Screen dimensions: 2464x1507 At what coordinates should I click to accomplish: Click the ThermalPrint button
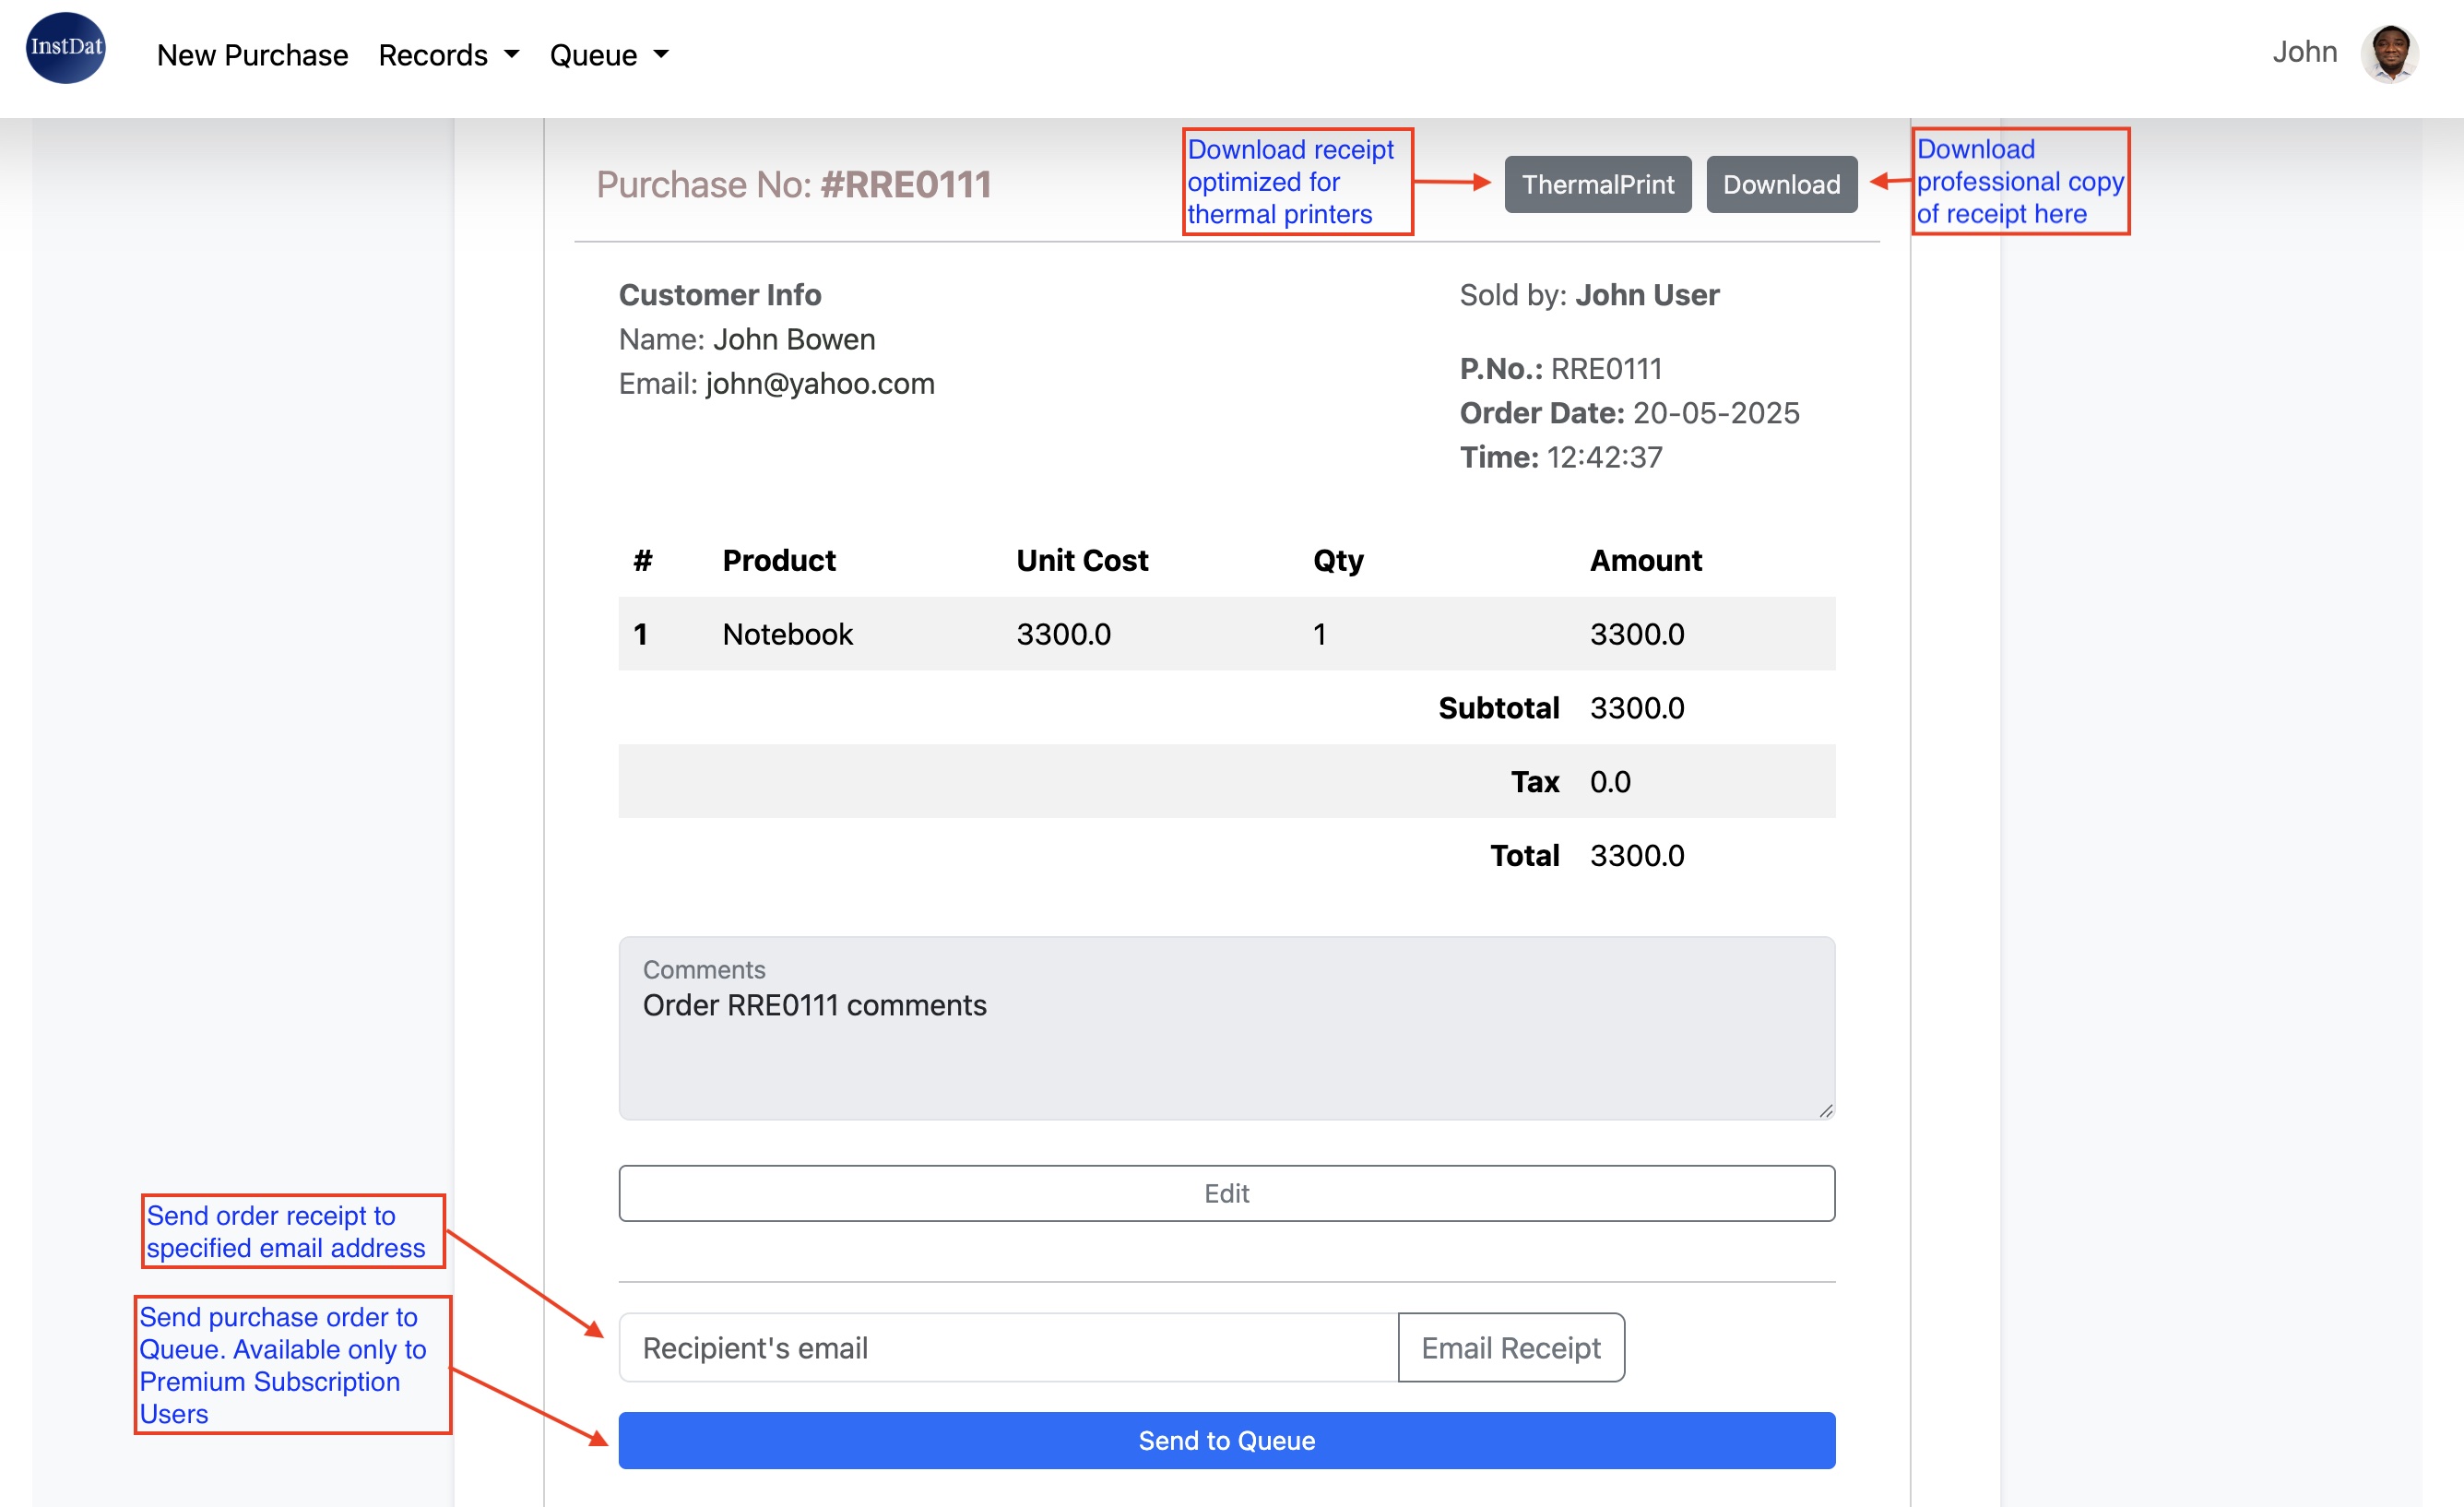tap(1597, 184)
